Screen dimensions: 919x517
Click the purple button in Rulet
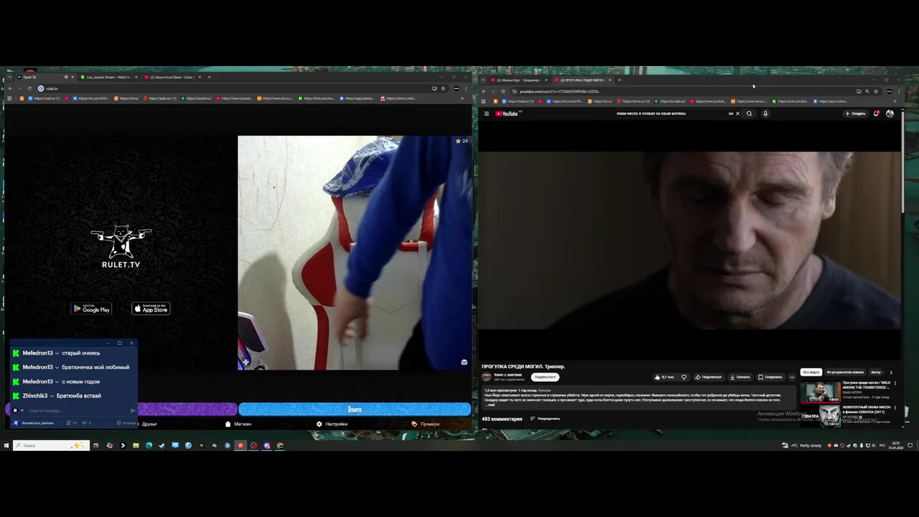click(x=187, y=409)
